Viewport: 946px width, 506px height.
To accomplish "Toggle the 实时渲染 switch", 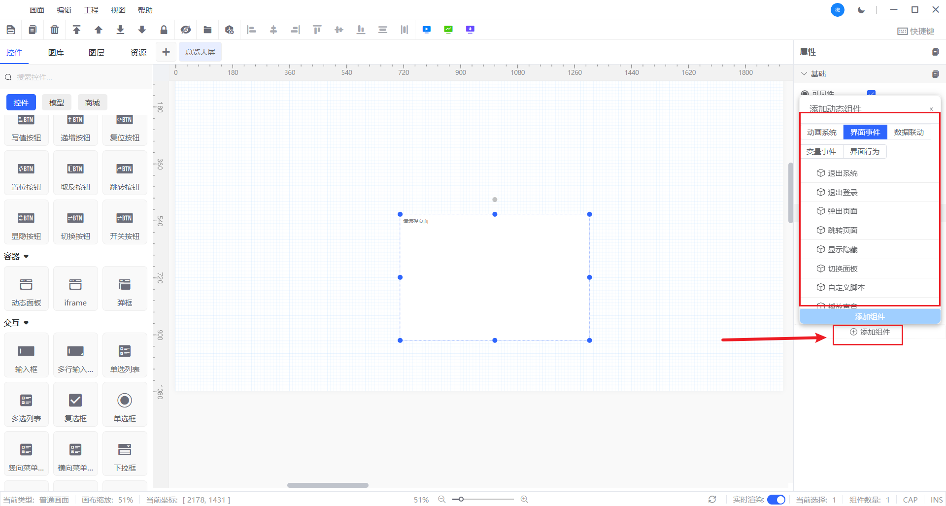I will [x=776, y=500].
